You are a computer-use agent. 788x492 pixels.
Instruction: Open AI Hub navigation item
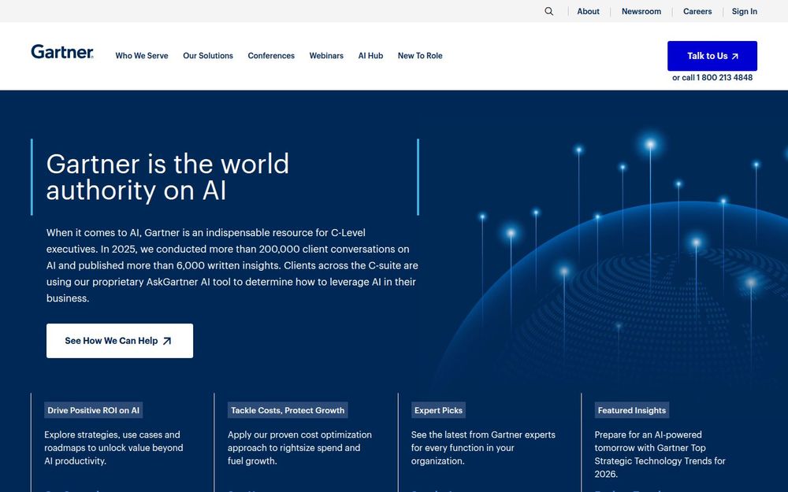click(x=370, y=56)
